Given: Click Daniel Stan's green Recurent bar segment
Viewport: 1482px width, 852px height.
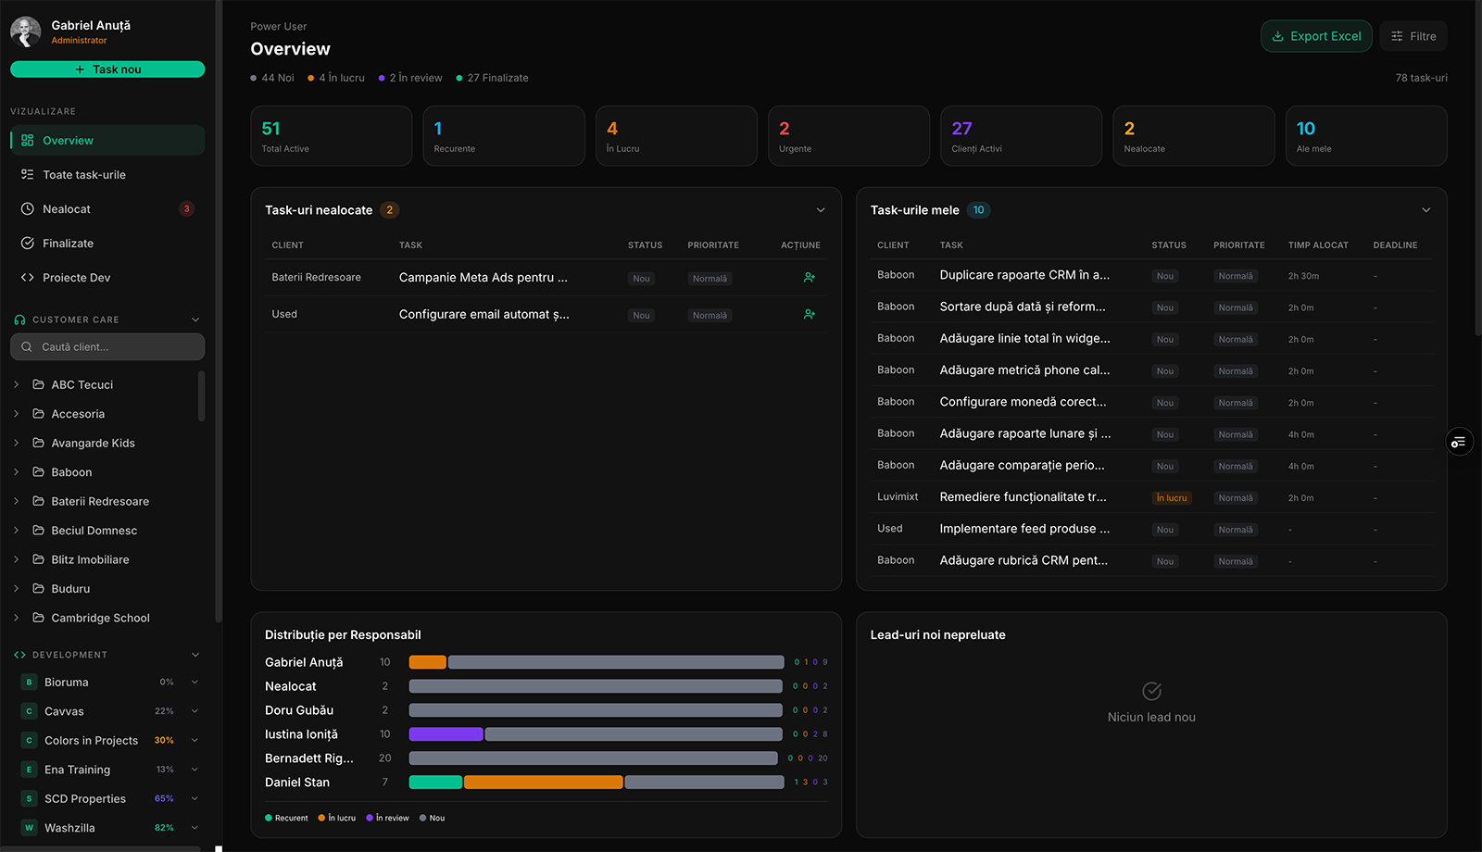Looking at the screenshot, I should click(435, 783).
